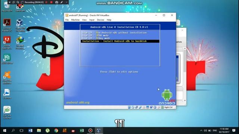Open the Action Center notifications icon
239x134 pixels.
(234, 131)
